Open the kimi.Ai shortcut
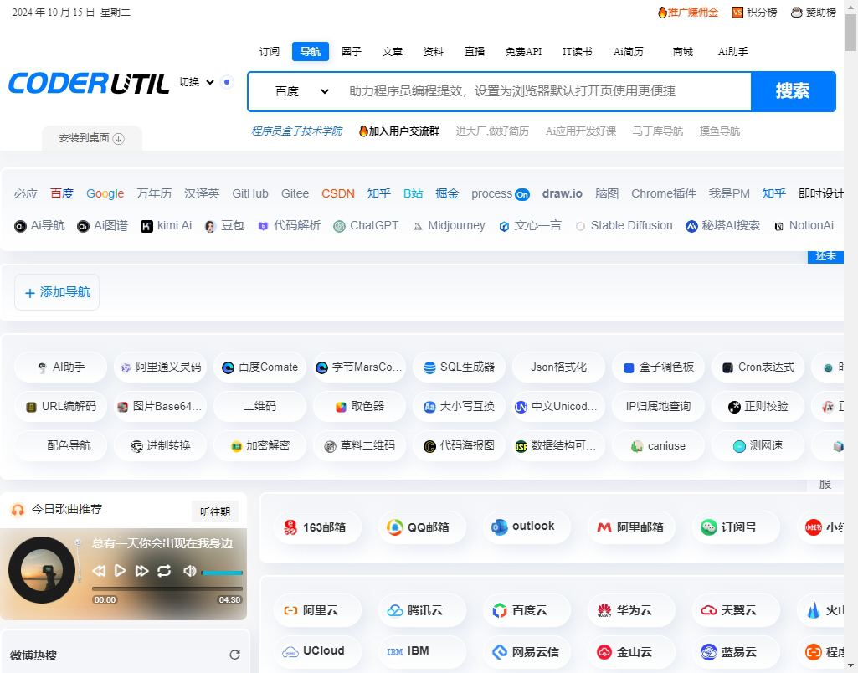 pos(167,225)
